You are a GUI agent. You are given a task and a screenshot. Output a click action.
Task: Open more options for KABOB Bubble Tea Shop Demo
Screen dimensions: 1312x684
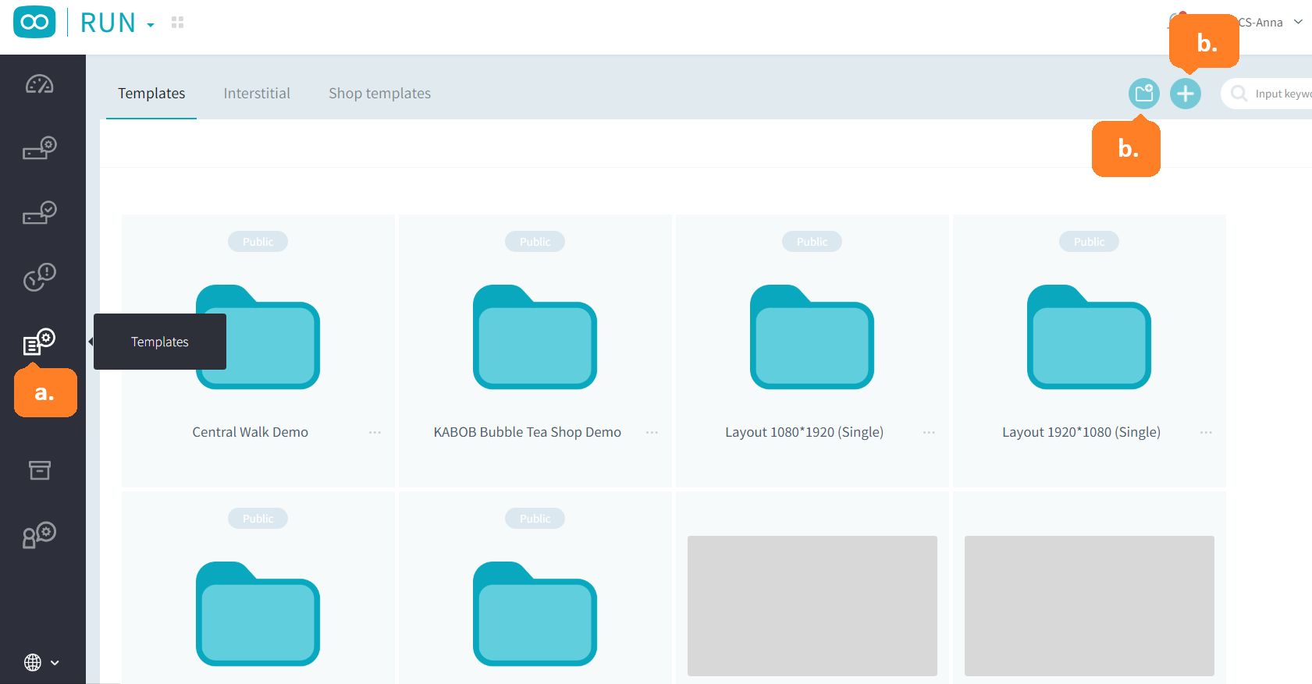[x=652, y=432]
